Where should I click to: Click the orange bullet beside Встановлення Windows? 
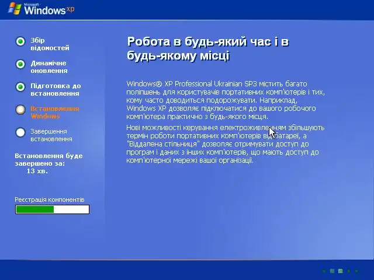20,110
